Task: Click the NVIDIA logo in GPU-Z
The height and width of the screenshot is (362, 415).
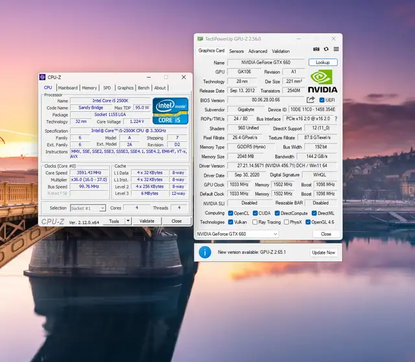Action: [x=323, y=81]
